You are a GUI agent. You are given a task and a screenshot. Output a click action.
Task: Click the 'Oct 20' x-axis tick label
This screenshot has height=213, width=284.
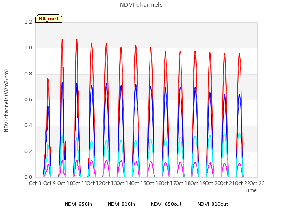213,183
